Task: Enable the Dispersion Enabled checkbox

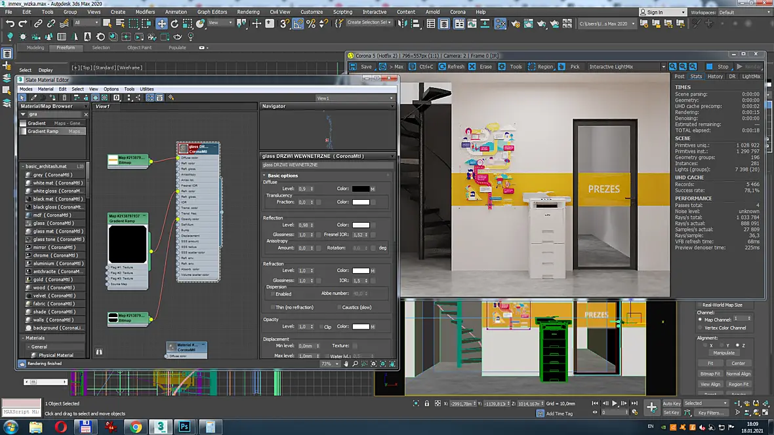Action: [272, 293]
